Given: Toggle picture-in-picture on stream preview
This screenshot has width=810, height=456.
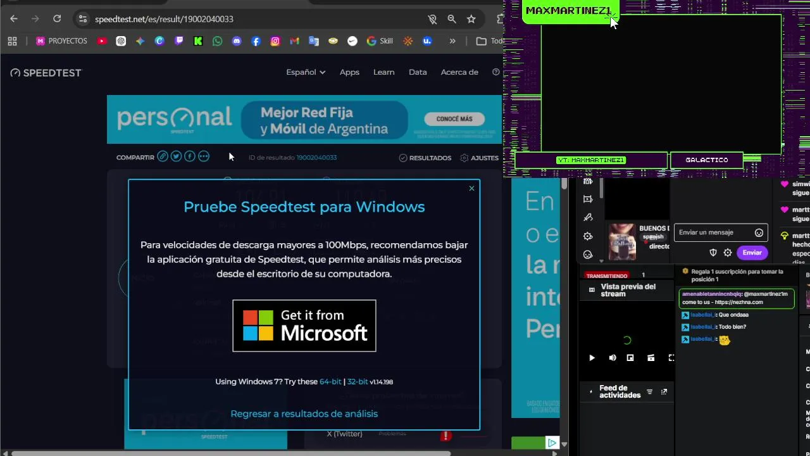Looking at the screenshot, I should tap(630, 358).
